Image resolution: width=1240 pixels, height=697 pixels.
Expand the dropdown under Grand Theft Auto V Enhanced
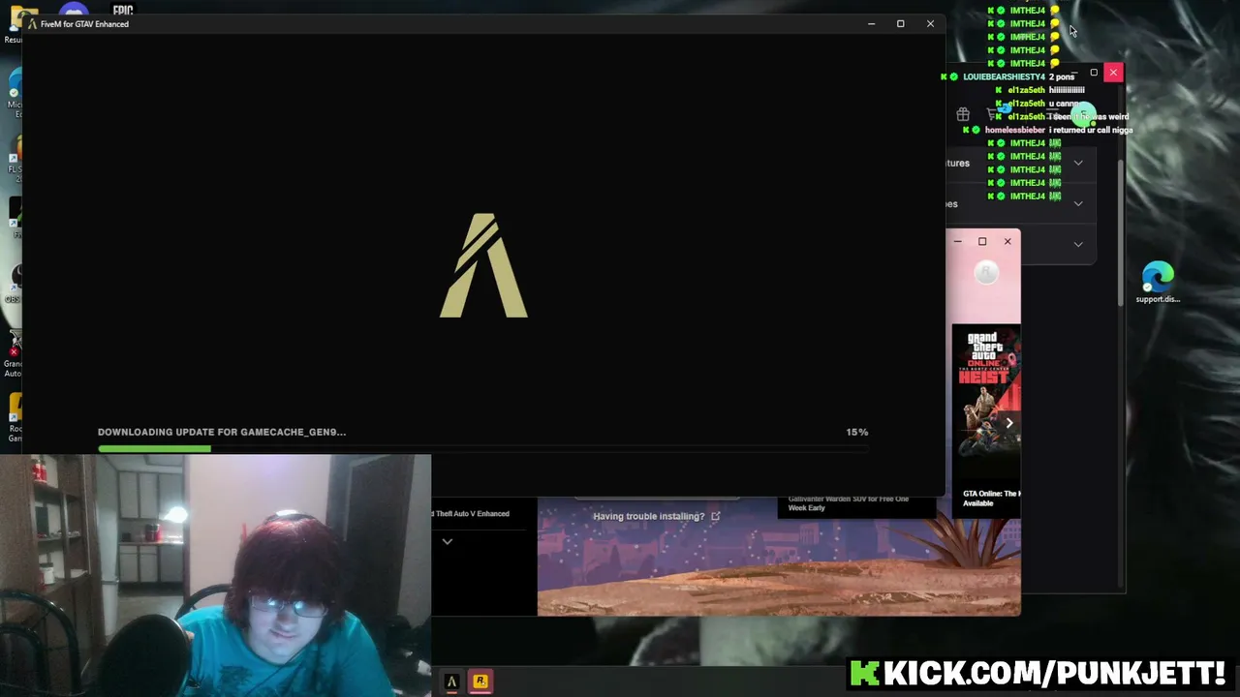(x=448, y=541)
